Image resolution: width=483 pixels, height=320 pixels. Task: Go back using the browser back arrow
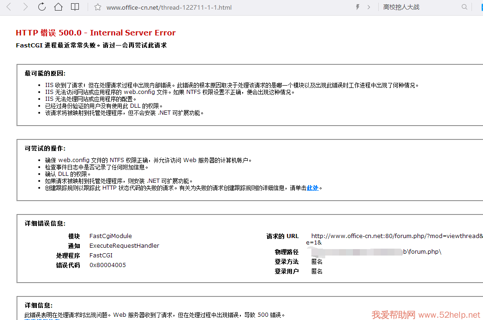click(9, 7)
